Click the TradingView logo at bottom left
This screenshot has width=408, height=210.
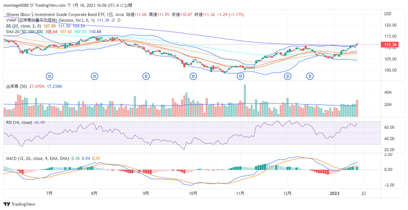(19, 204)
